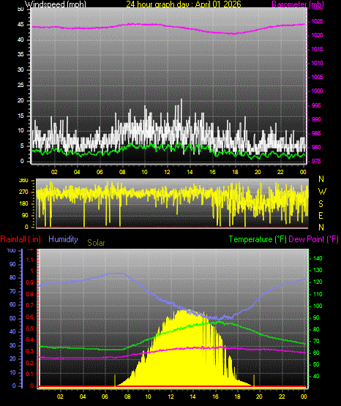Viewport: 341px width, 406px height.
Task: Click the S compass direction label
Action: click(321, 204)
